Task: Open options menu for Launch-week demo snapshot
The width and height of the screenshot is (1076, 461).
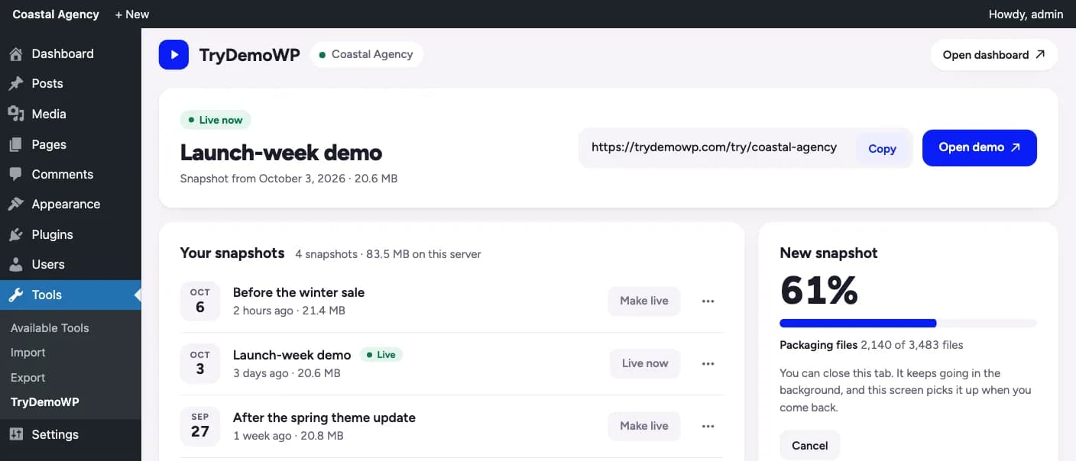Action: [708, 363]
